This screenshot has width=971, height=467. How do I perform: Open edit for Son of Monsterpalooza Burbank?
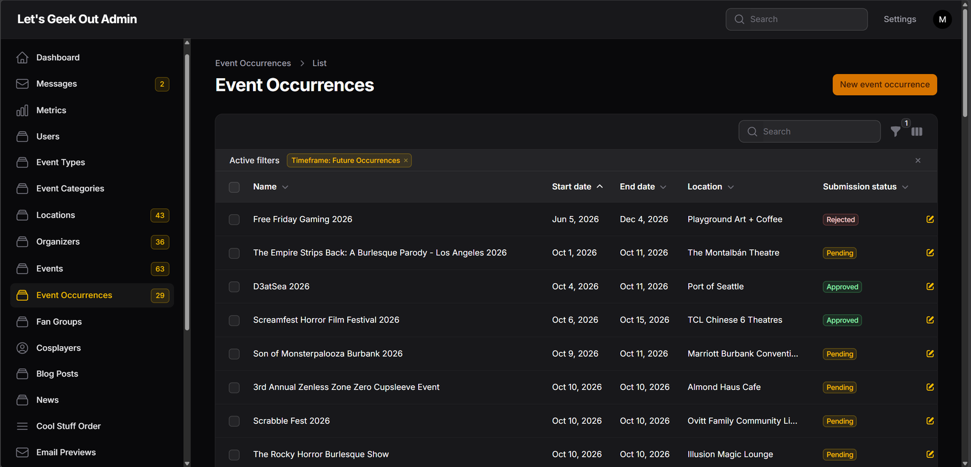click(x=930, y=354)
